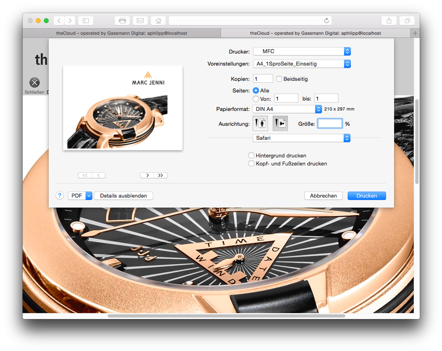This screenshot has height=351, width=442.
Task: Click the Safari address bar
Action: (x=250, y=20)
